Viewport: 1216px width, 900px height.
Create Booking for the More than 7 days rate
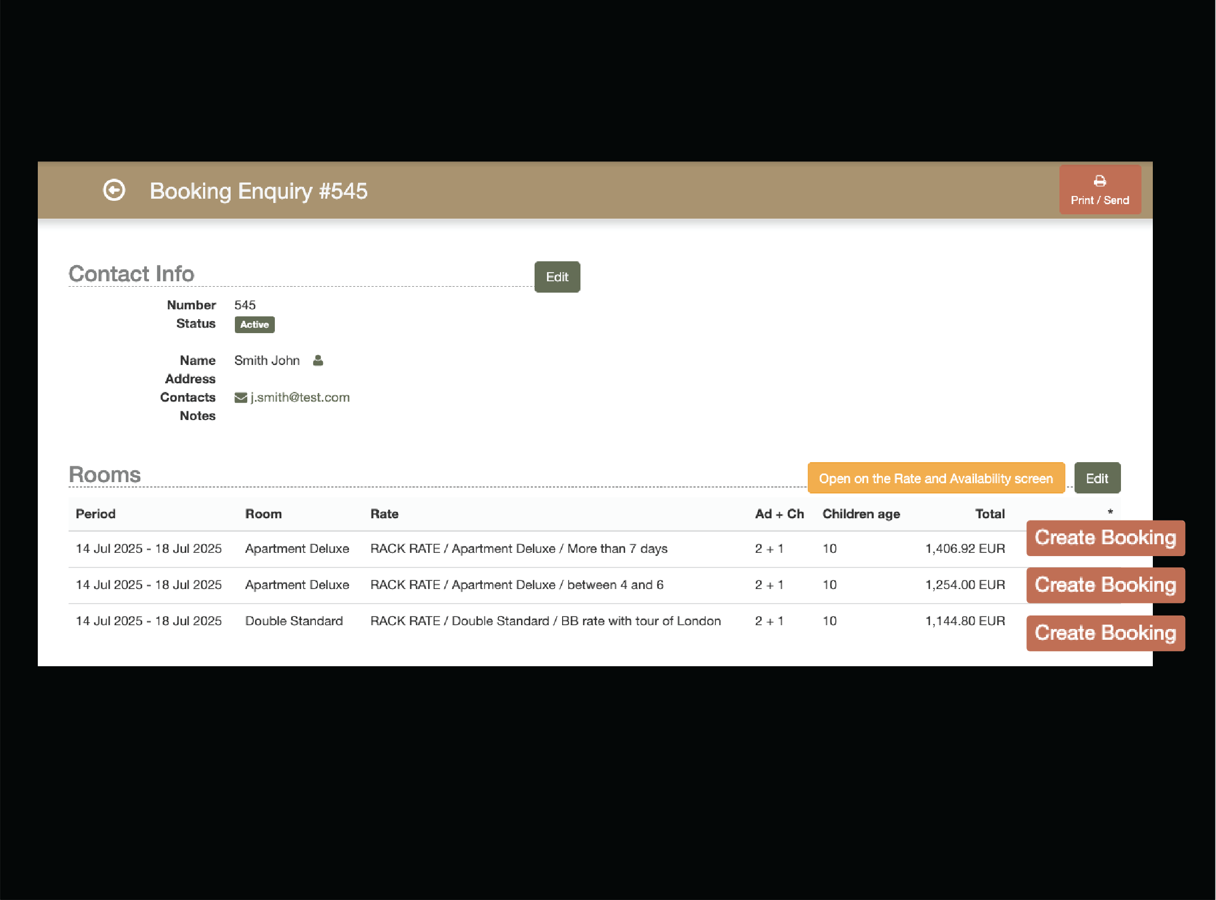click(x=1105, y=538)
